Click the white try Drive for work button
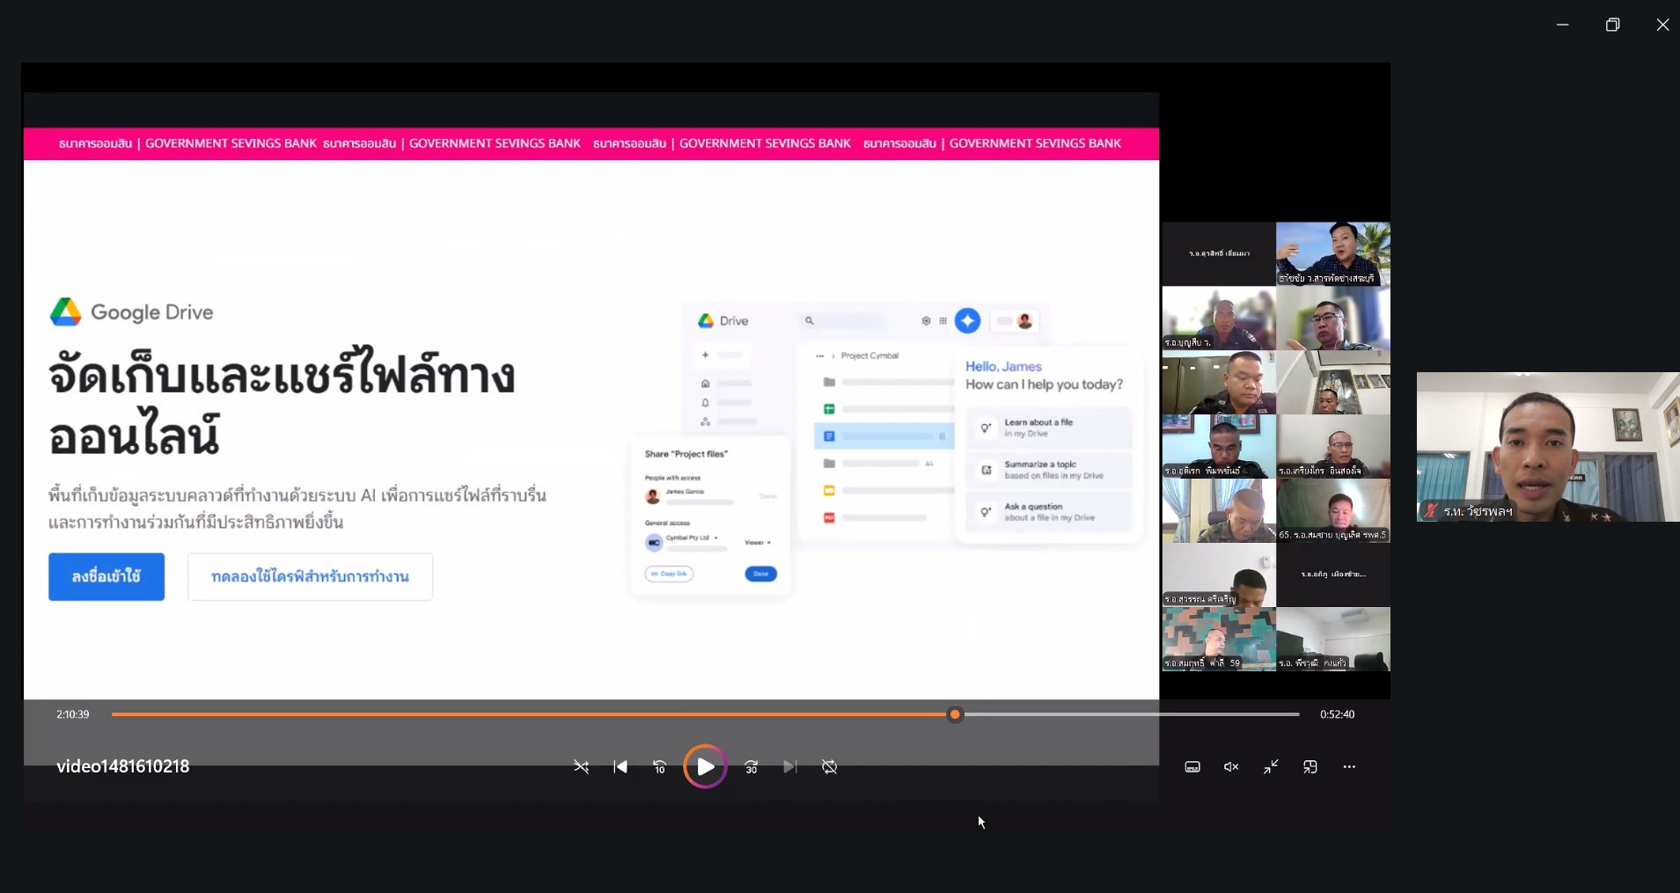The height and width of the screenshot is (893, 1680). point(310,577)
